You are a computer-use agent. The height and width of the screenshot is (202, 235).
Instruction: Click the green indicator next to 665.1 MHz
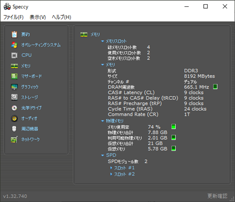tap(215, 87)
